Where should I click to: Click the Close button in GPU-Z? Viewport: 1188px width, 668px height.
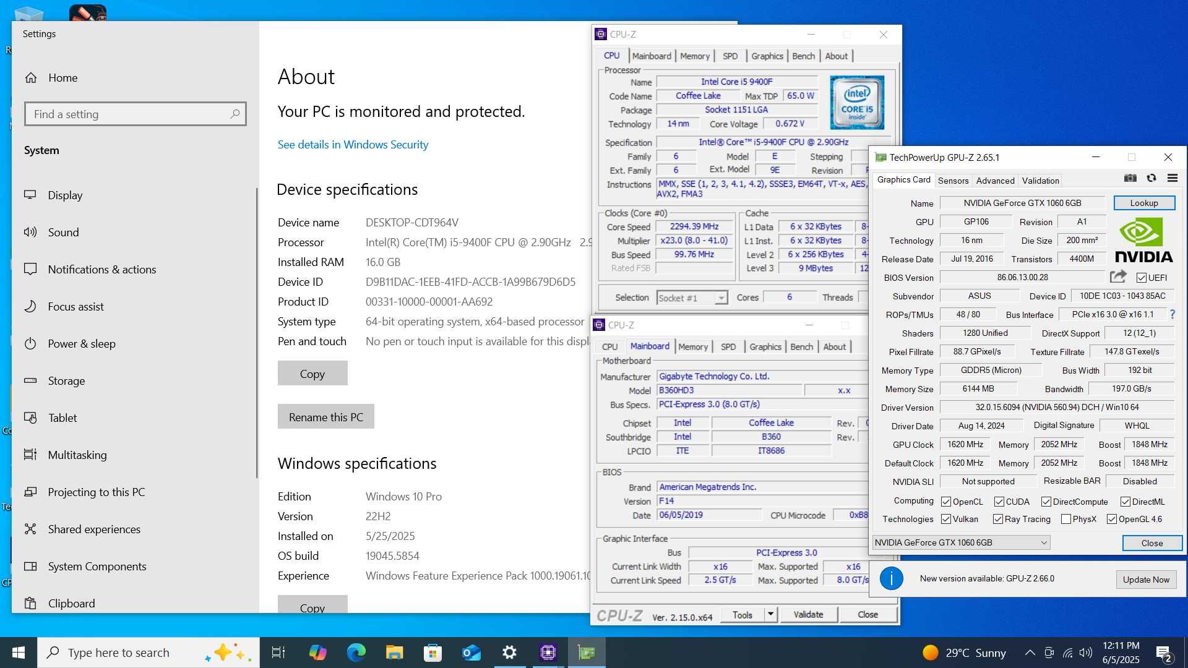pos(1152,543)
